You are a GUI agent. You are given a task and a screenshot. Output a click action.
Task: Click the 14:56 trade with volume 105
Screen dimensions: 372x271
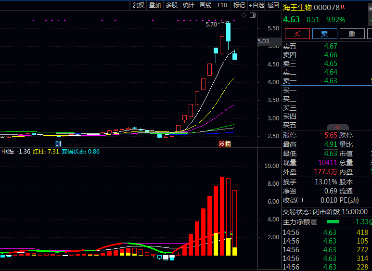(325, 241)
